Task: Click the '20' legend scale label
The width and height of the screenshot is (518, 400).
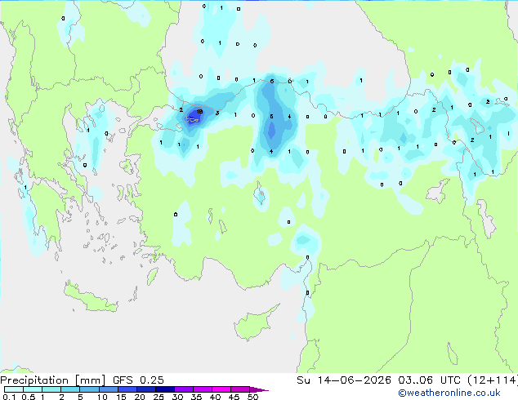Action: [x=140, y=397]
